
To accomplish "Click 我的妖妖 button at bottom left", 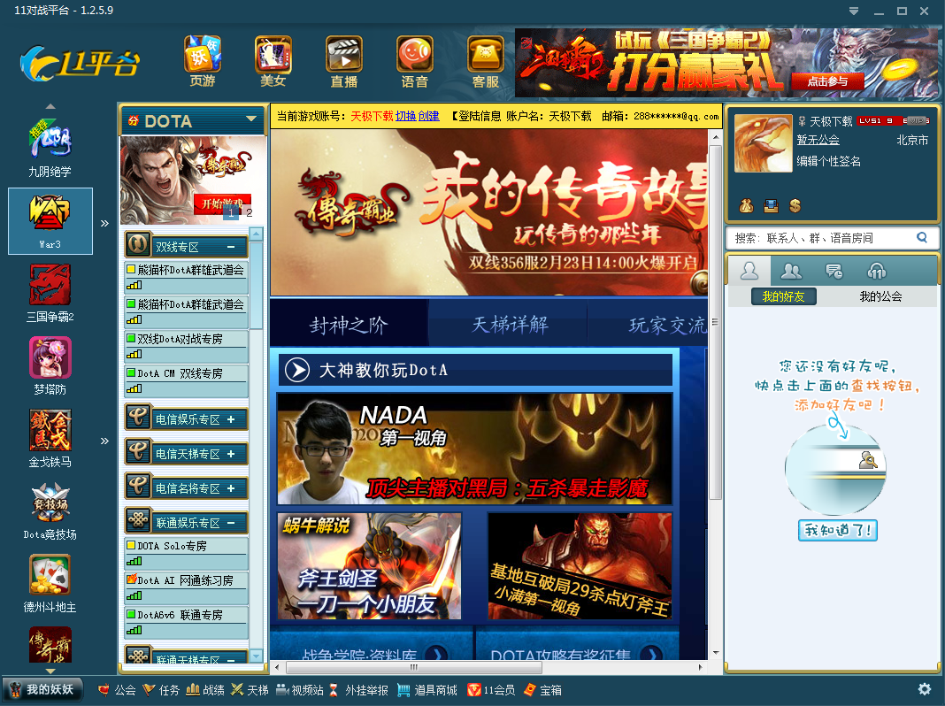I will pos(42,690).
